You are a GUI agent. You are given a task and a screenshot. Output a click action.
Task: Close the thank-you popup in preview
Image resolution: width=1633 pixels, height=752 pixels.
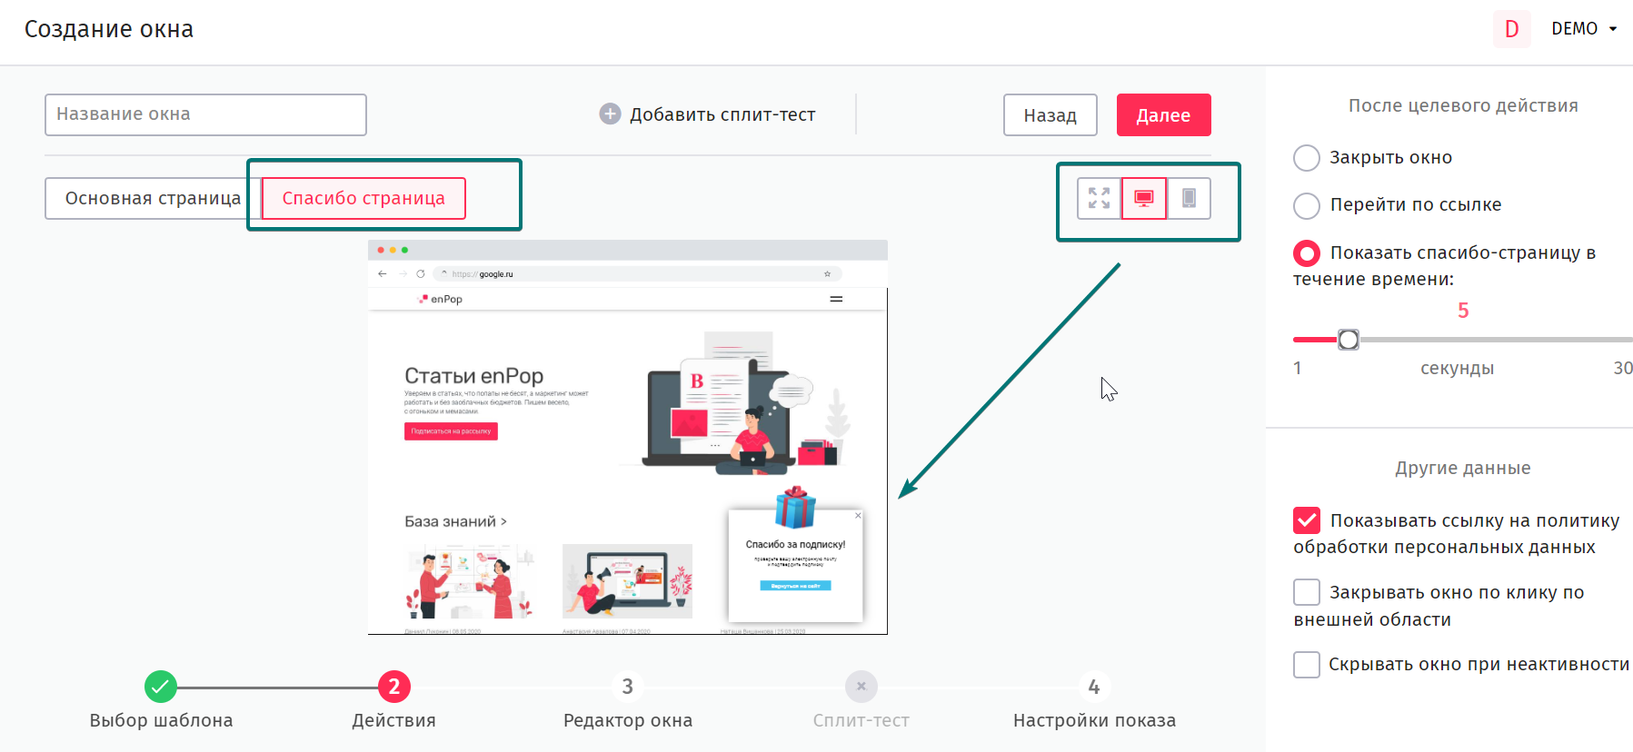point(858,515)
